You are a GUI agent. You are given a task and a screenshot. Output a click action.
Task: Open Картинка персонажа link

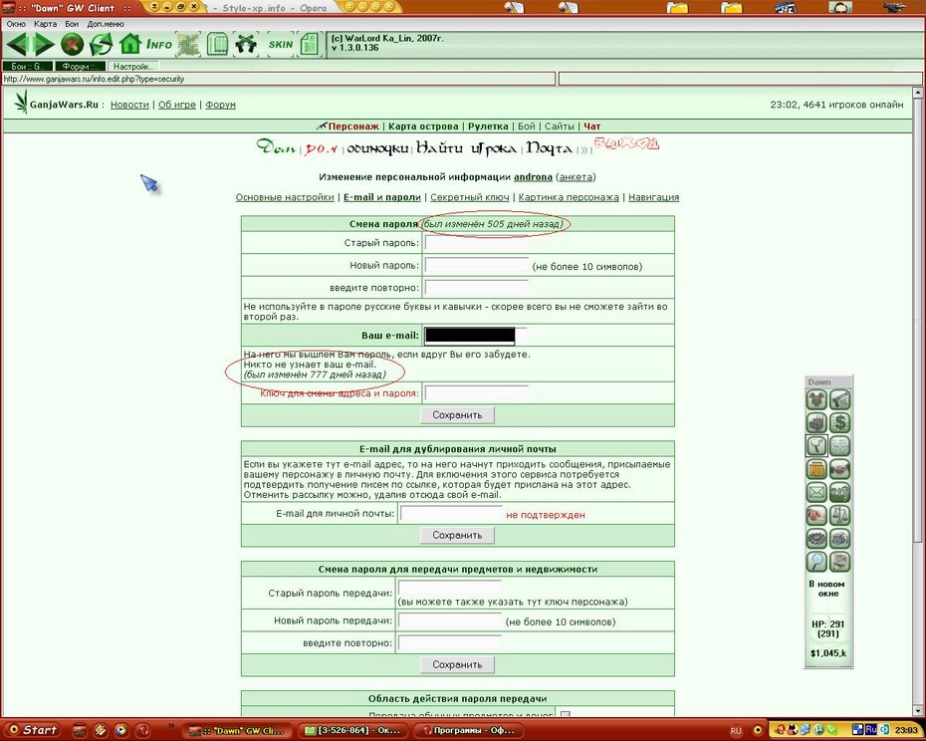[x=569, y=197]
